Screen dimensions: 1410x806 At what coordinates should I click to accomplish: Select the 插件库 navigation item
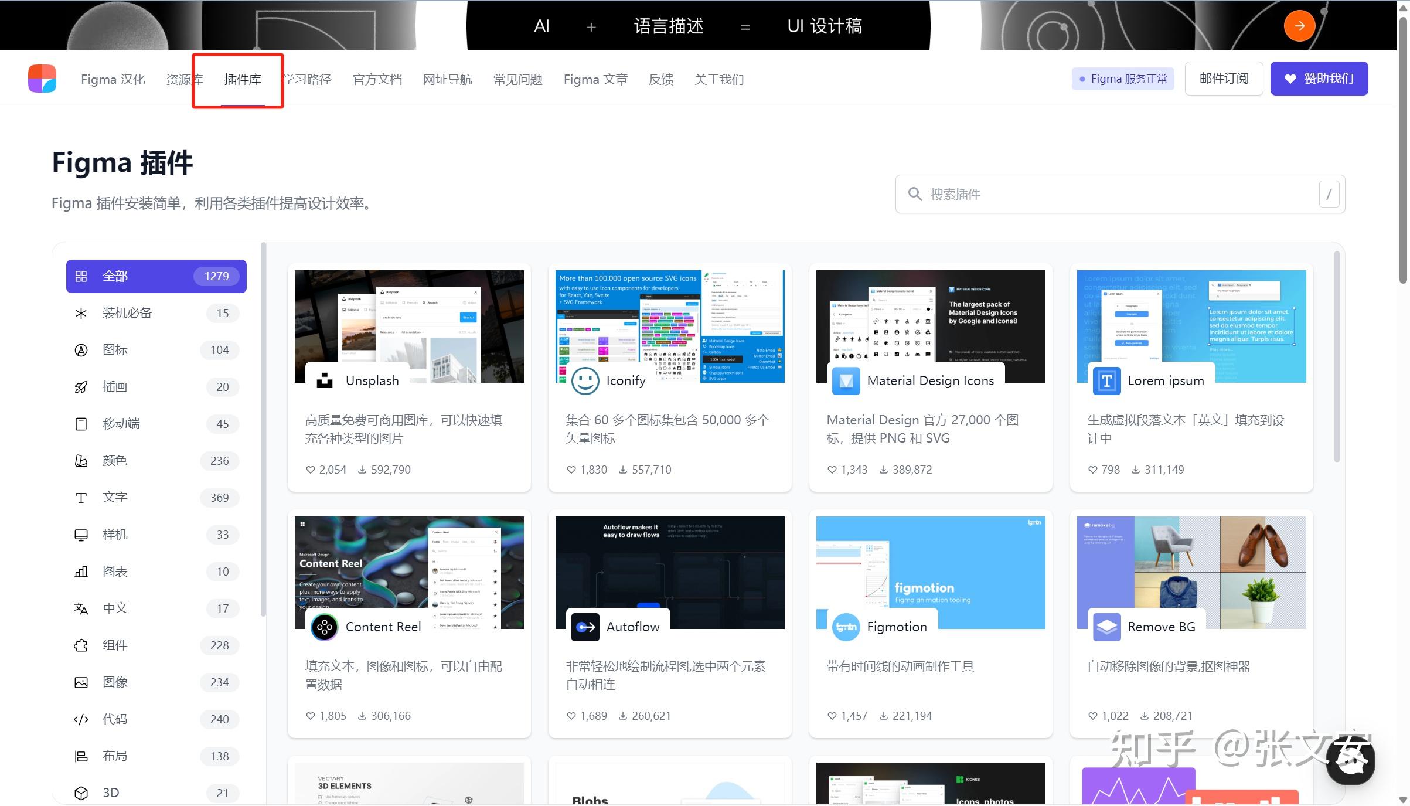243,79
